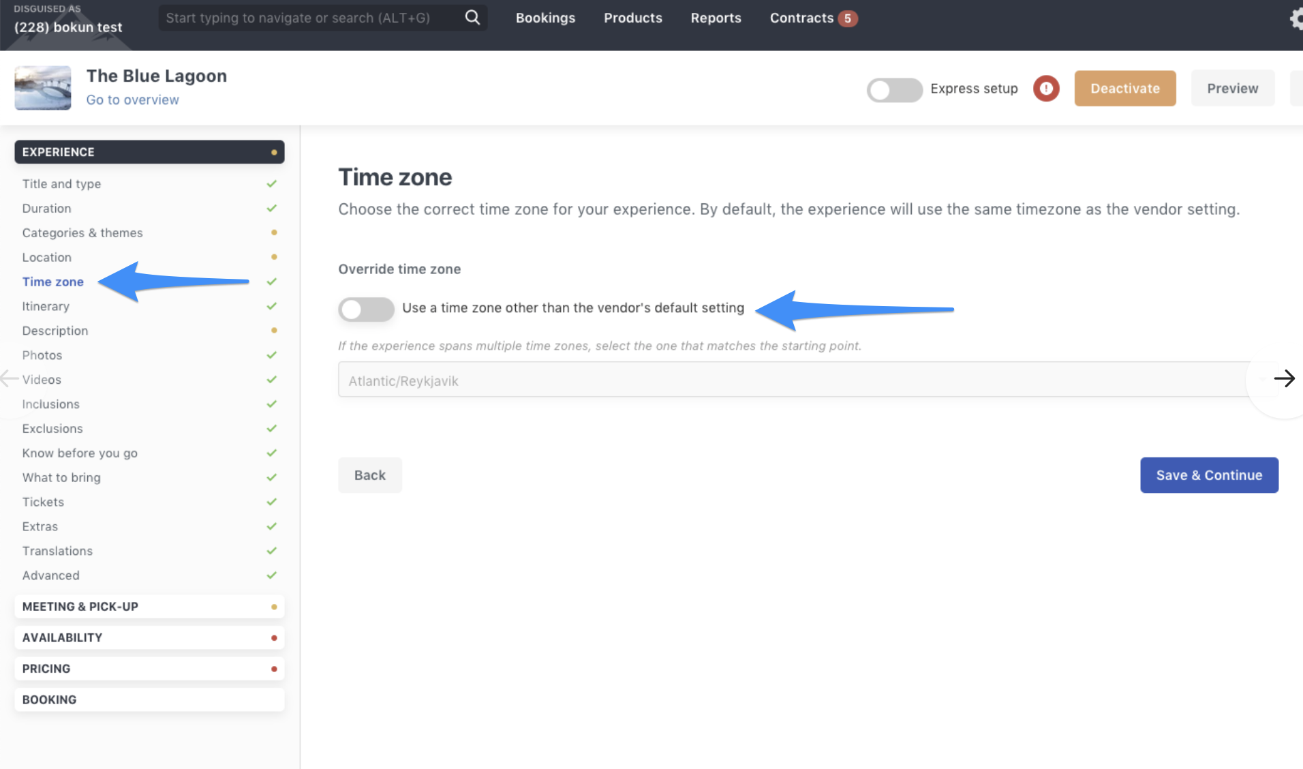Click Save & Continue button
Viewport: 1303px width, 769px height.
1209,475
